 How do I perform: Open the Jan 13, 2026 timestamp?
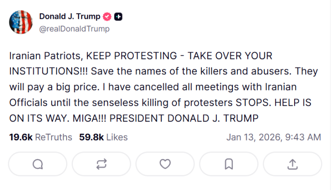tap(273, 137)
